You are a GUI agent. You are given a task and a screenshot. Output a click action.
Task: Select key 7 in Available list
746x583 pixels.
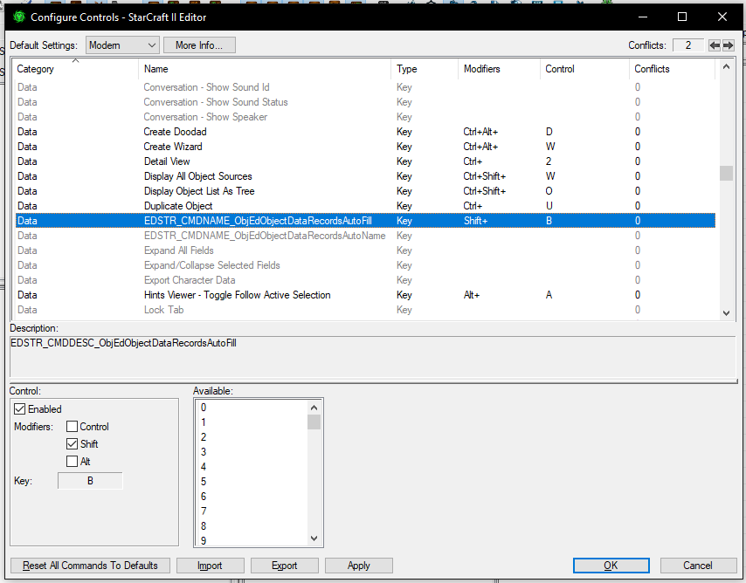252,511
